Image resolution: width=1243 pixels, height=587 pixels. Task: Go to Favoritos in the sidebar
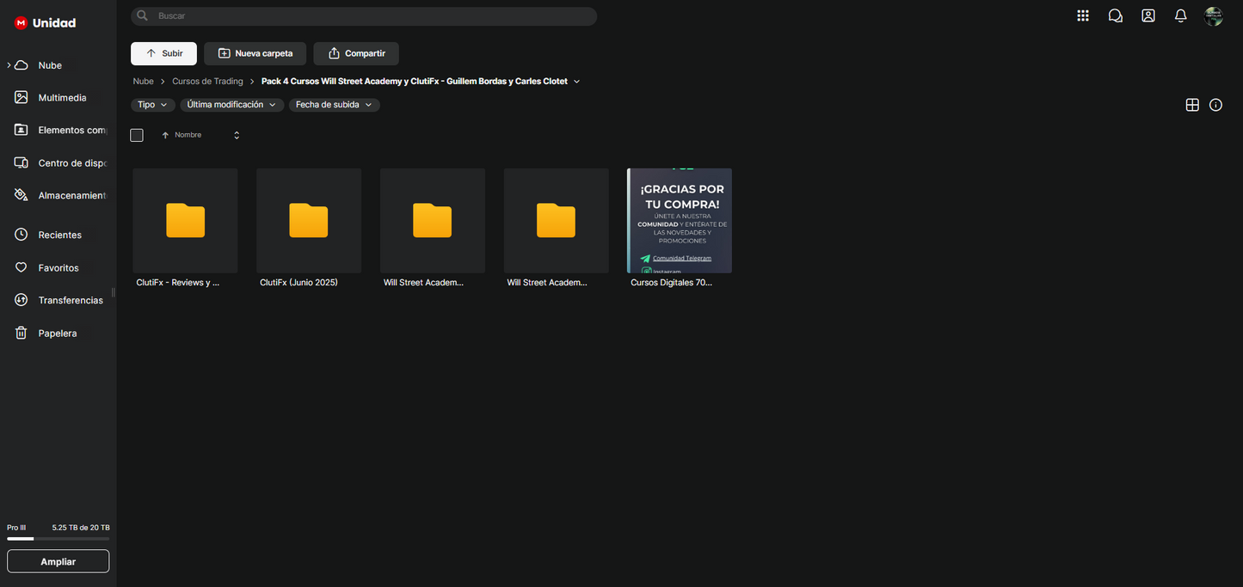(x=58, y=268)
